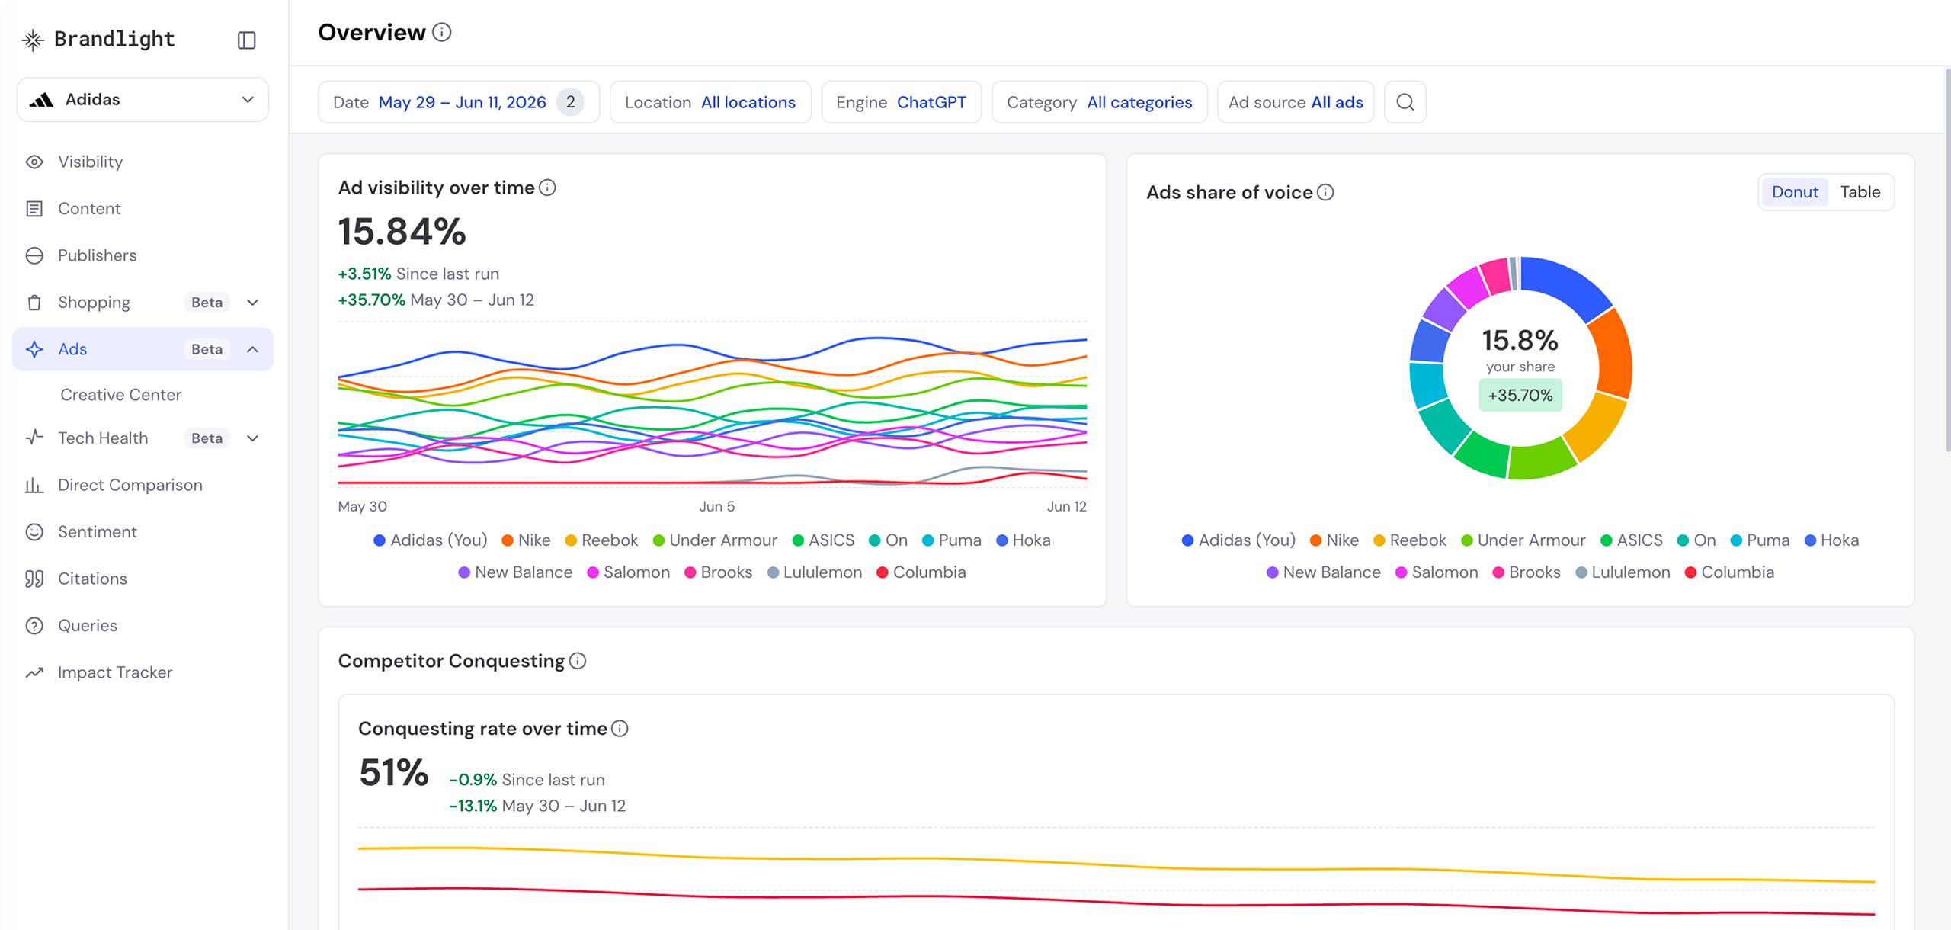Open the Ad source All ads filter

pos(1296,102)
